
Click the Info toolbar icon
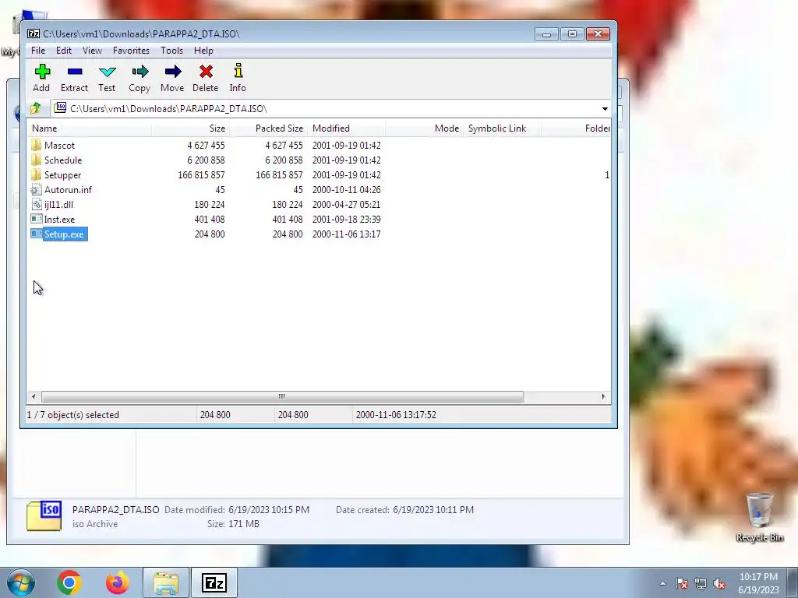point(238,71)
